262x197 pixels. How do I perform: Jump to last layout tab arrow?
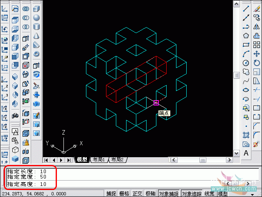pos(69,160)
